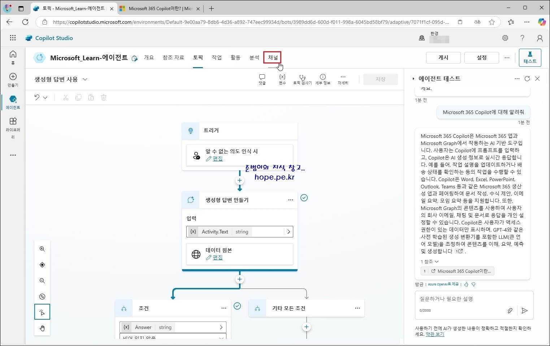
Task: Go to Home in left sidebar
Action: point(13,57)
